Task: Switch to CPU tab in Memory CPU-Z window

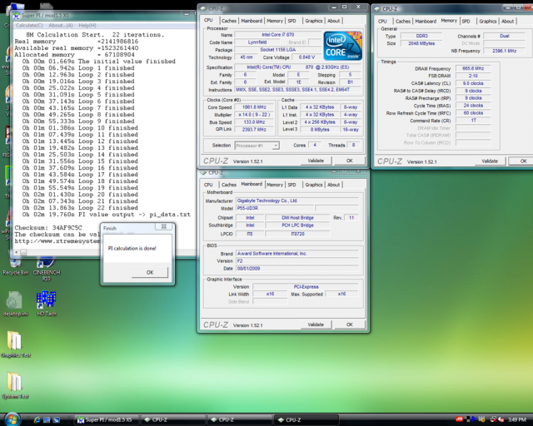Action: (x=382, y=22)
